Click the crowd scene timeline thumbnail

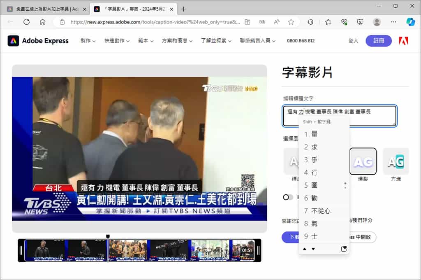[128, 250]
